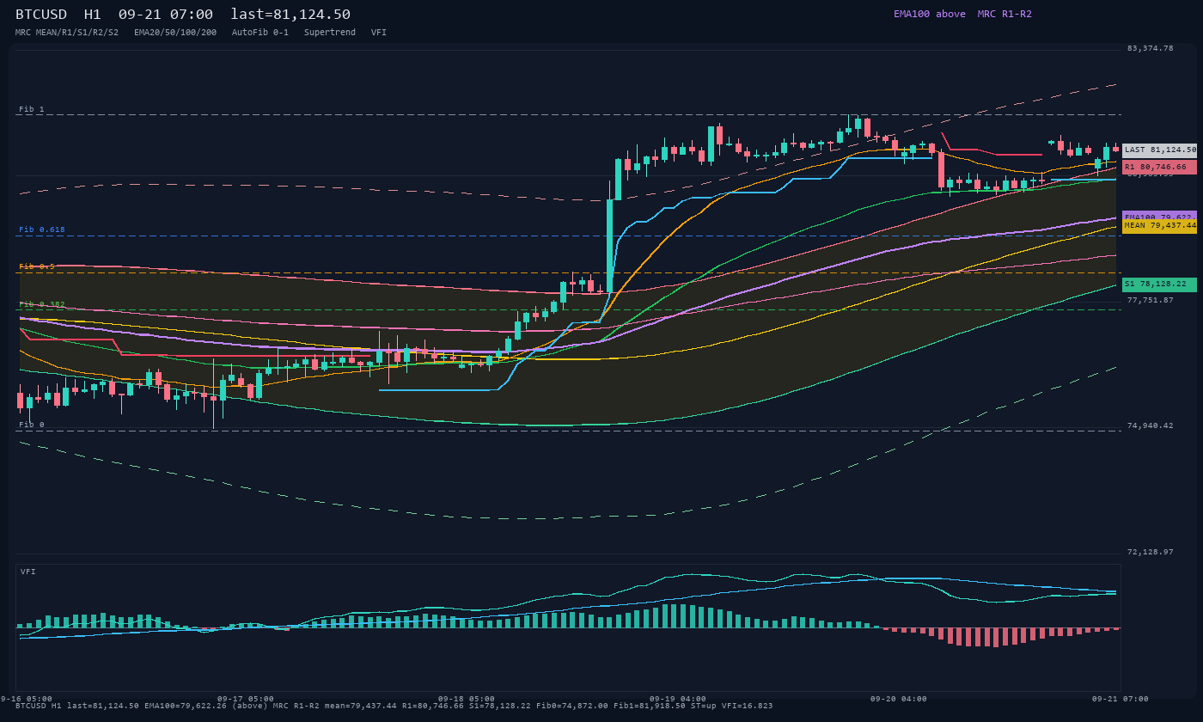Click the Fib 0.382 level label

pyautogui.click(x=42, y=304)
